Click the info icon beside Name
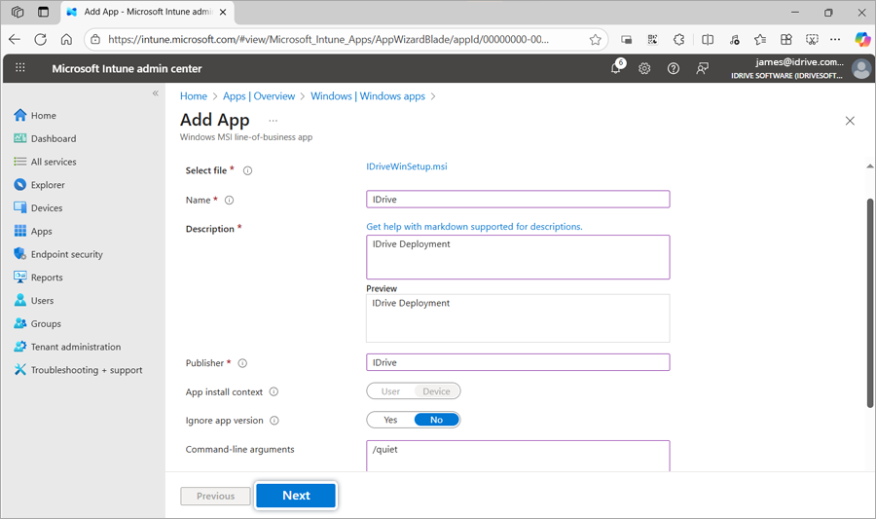This screenshot has height=519, width=876. (x=230, y=201)
